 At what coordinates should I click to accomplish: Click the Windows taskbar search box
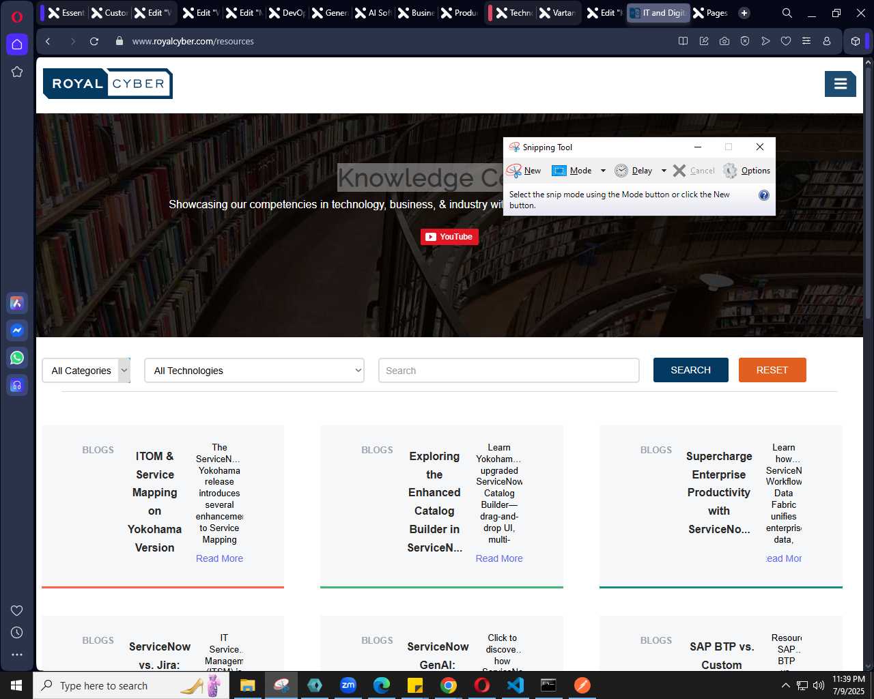(x=131, y=685)
